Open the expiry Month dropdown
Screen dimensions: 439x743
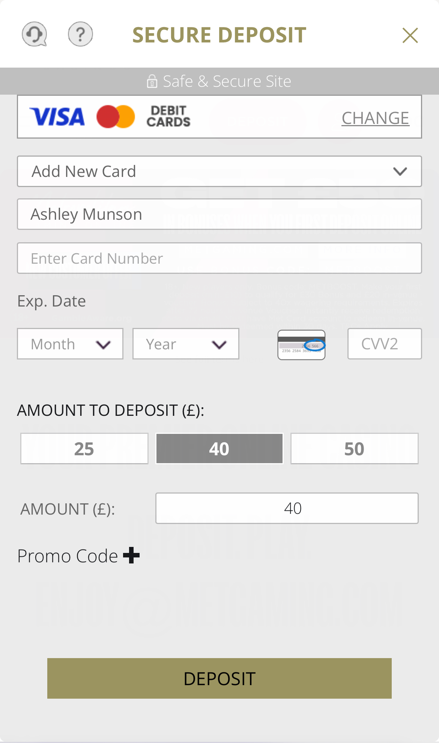coord(70,344)
